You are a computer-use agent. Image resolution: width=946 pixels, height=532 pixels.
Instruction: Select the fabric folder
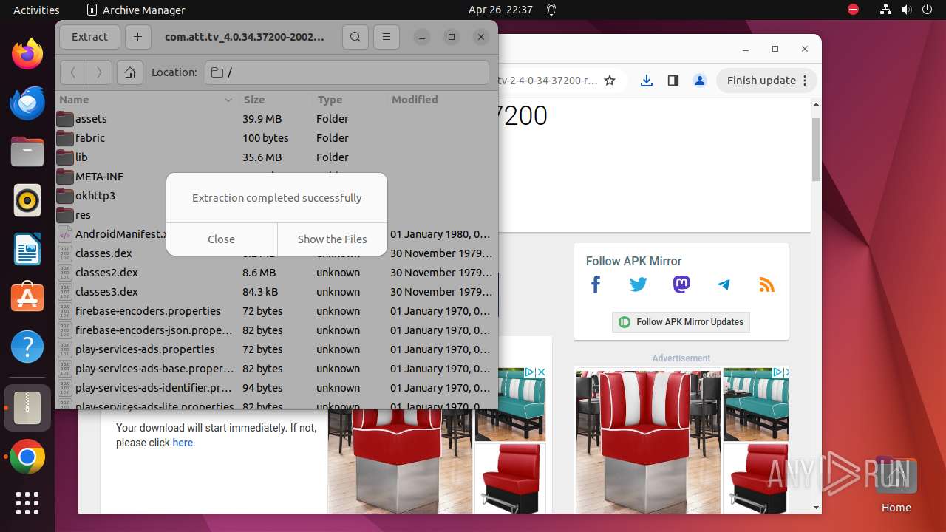pos(276,138)
